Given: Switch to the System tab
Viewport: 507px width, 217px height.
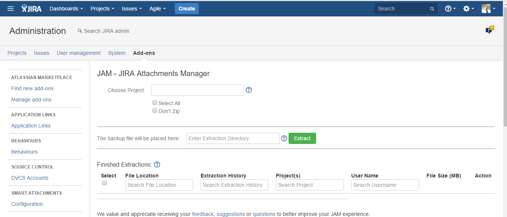Looking at the screenshot, I should [x=117, y=53].
